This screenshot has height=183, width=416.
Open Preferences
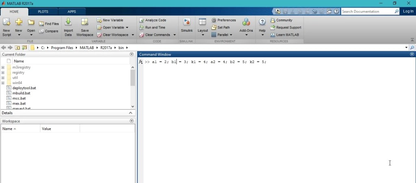224,20
